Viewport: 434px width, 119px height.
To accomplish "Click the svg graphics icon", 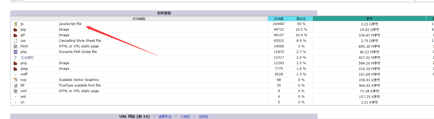I will (16, 80).
